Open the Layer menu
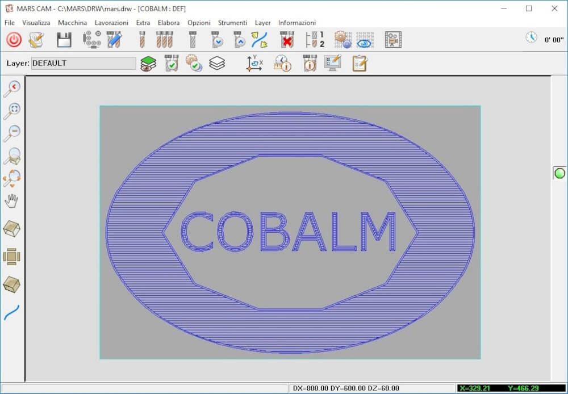 tap(262, 23)
